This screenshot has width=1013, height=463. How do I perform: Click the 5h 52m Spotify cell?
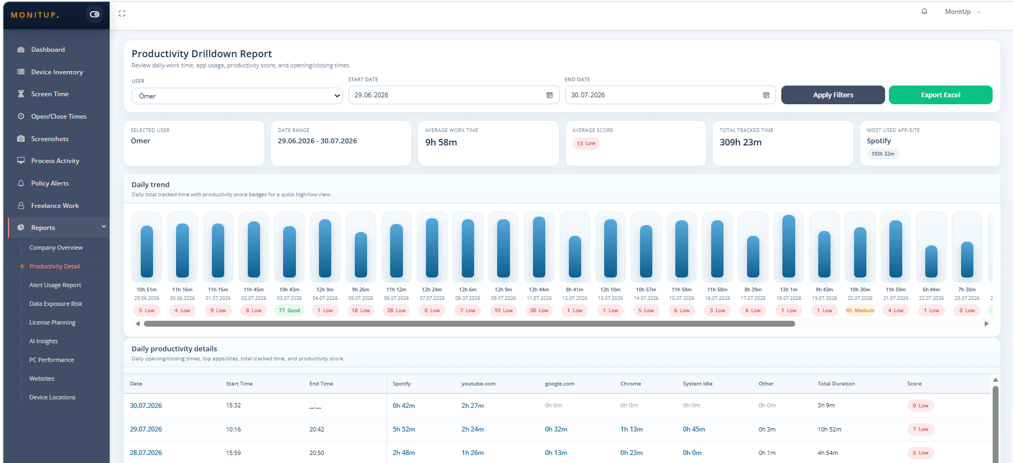tap(404, 429)
